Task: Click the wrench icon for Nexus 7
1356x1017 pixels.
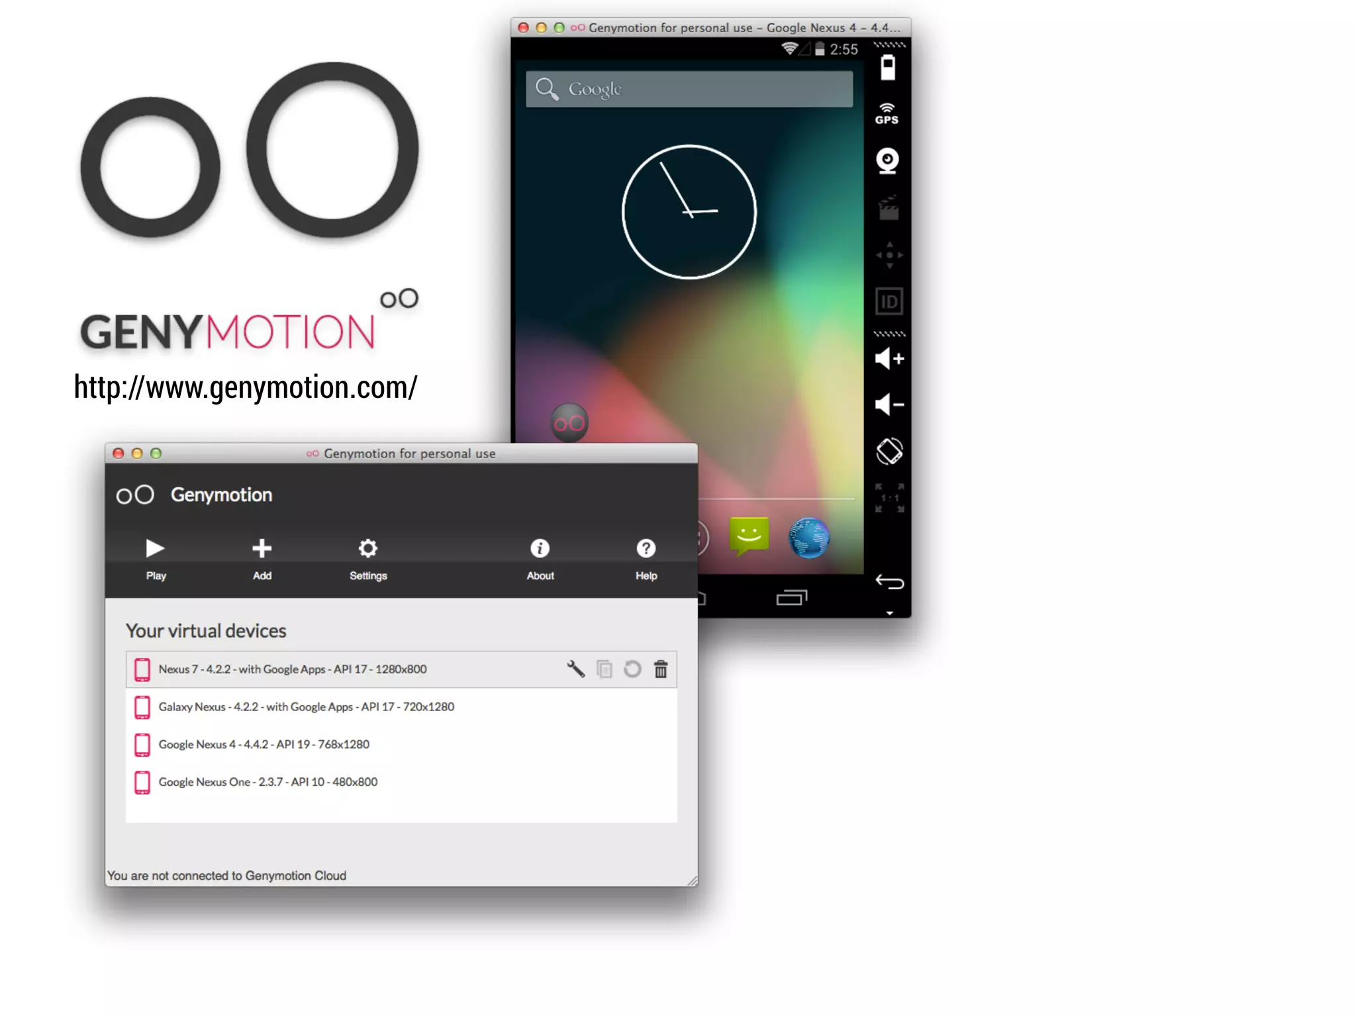Action: point(575,669)
